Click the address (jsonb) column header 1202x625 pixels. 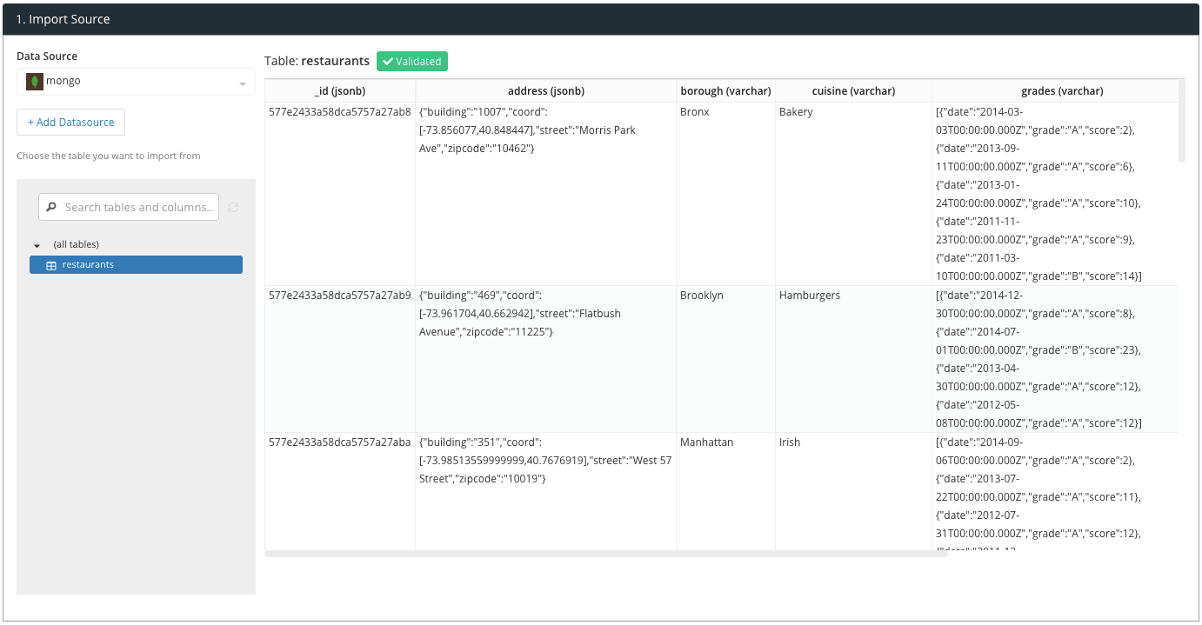pyautogui.click(x=545, y=90)
